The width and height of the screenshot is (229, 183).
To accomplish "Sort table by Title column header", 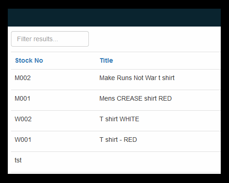I will tap(106, 60).
